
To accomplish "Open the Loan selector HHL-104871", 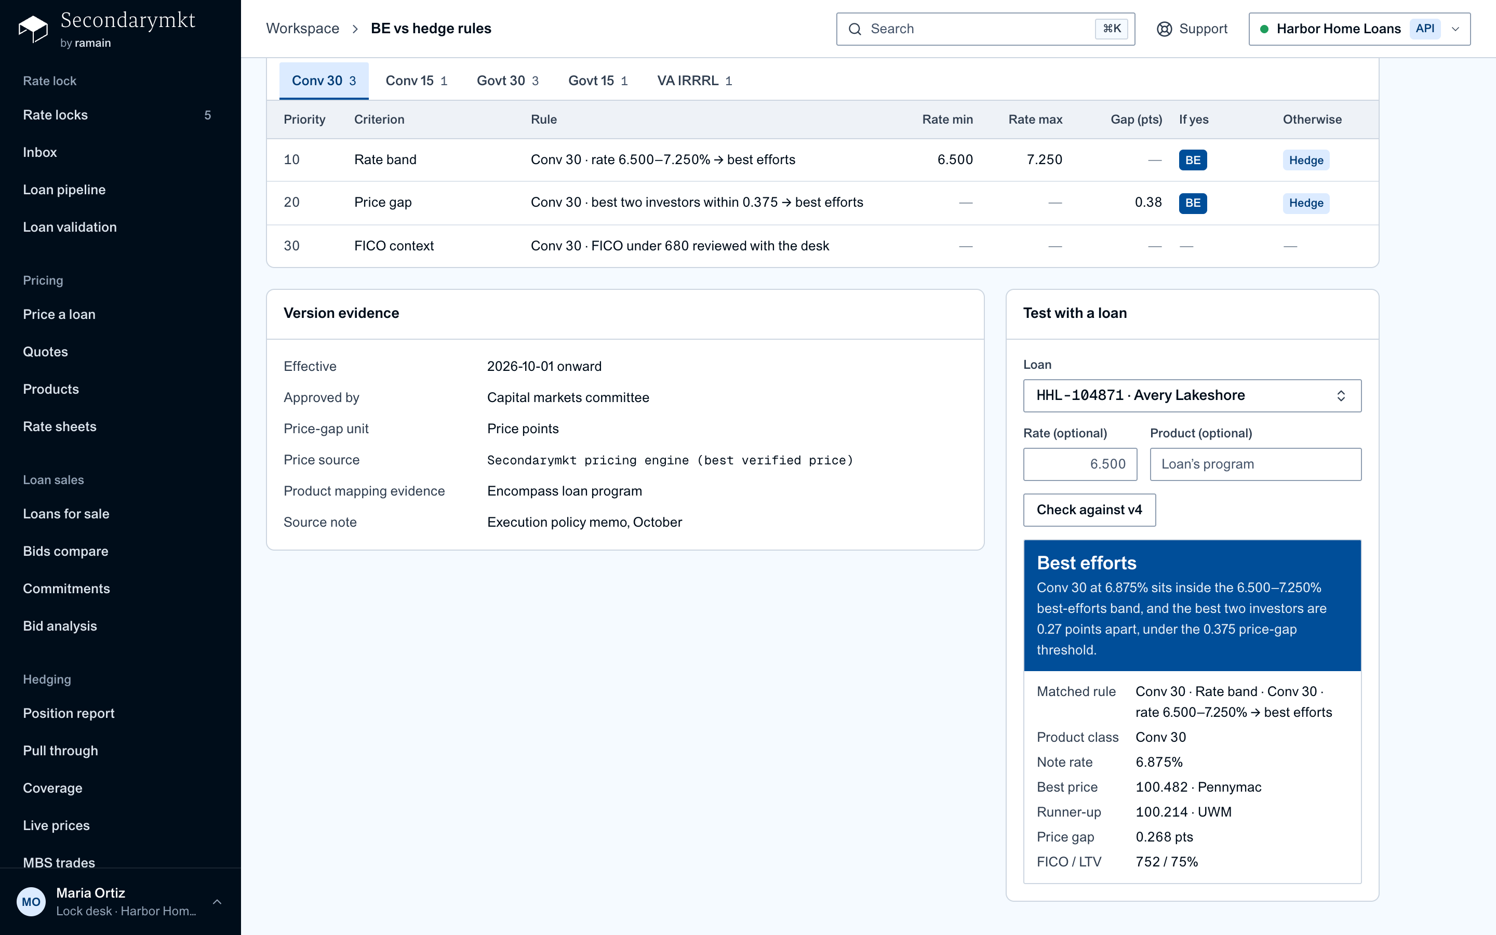I will 1192,396.
